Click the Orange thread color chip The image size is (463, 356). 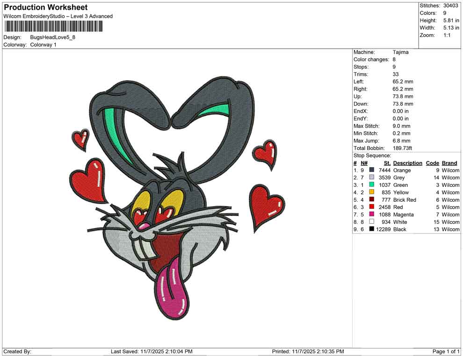click(371, 170)
